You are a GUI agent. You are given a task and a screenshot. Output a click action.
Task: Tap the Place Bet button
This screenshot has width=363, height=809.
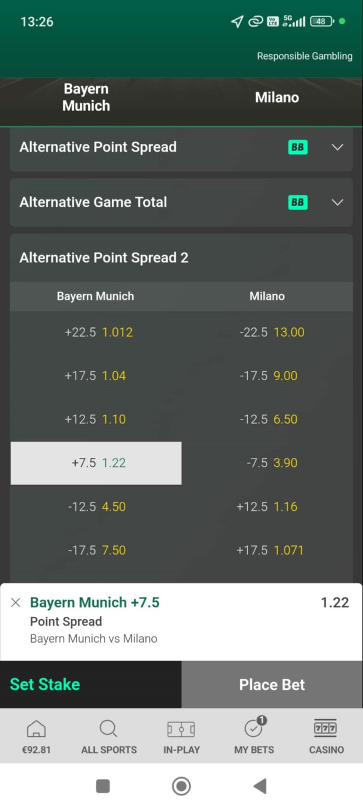[272, 685]
